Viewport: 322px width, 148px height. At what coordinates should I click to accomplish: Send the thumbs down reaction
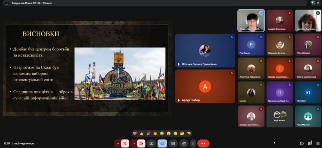(x=189, y=133)
